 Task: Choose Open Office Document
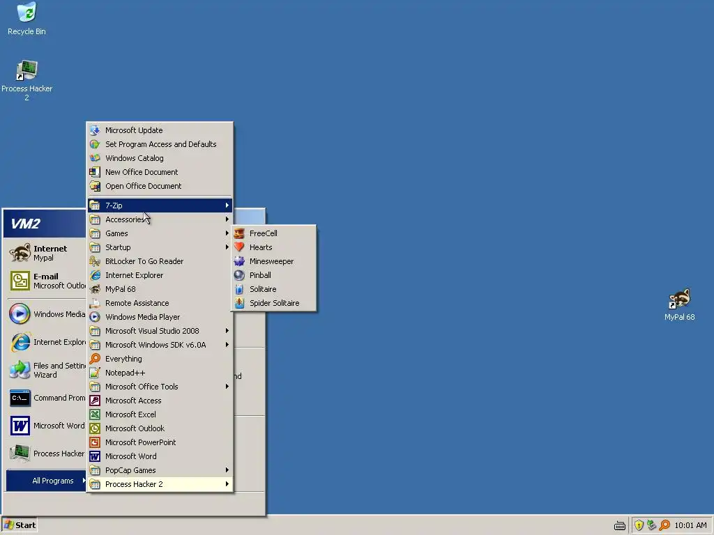point(160,186)
